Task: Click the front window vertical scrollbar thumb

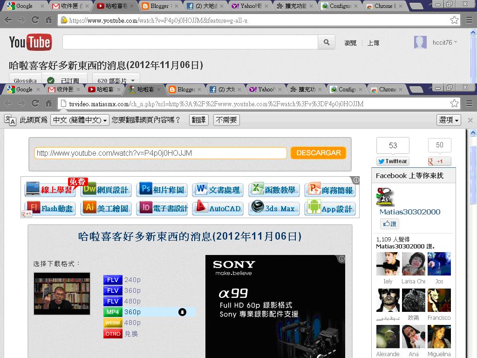Action: 473,174
